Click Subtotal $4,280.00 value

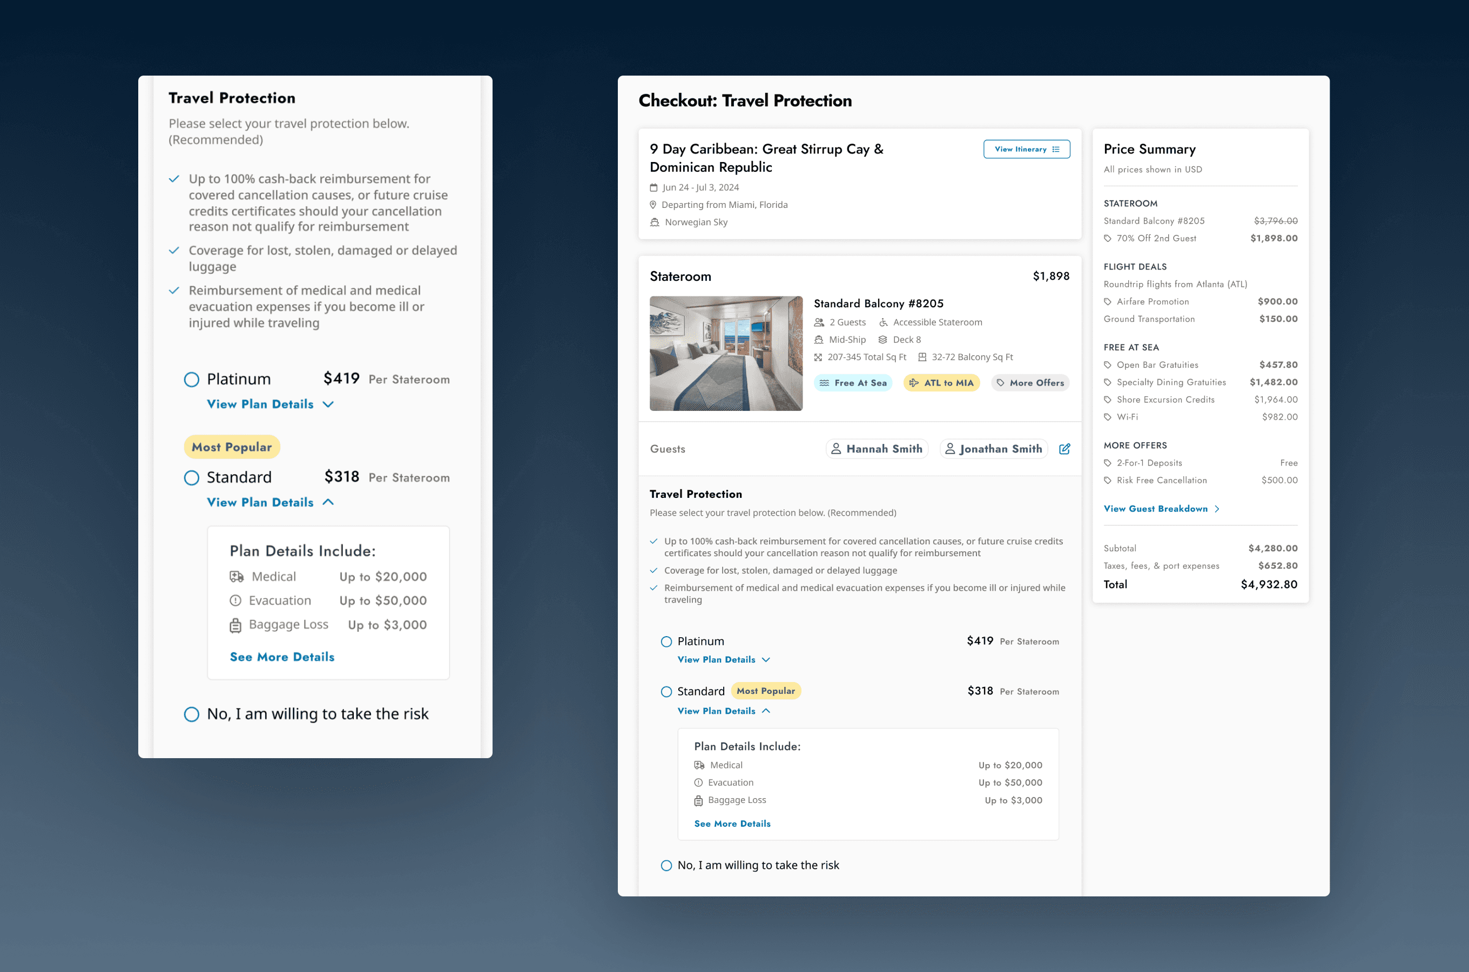[1272, 549]
